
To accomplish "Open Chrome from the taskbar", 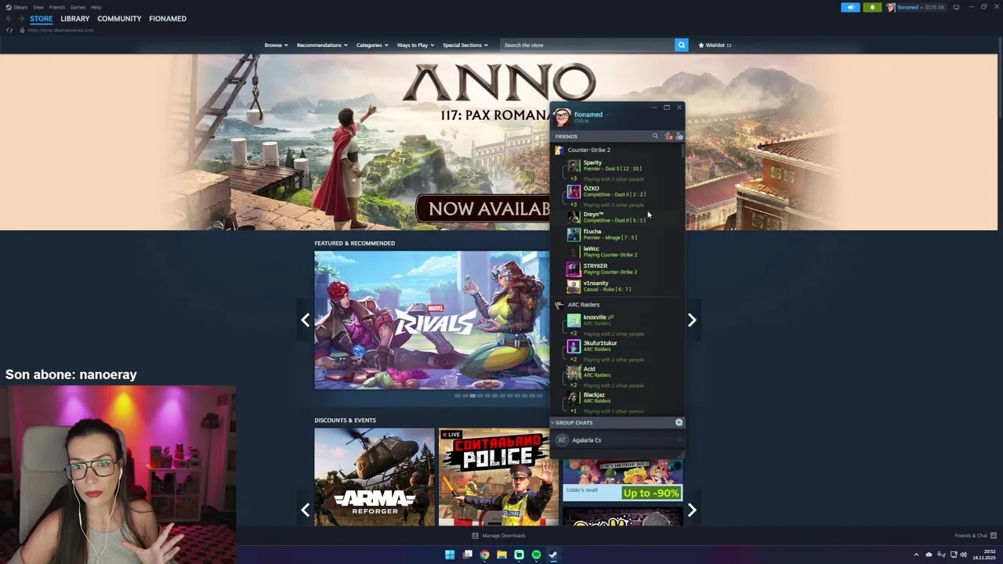I will point(484,555).
